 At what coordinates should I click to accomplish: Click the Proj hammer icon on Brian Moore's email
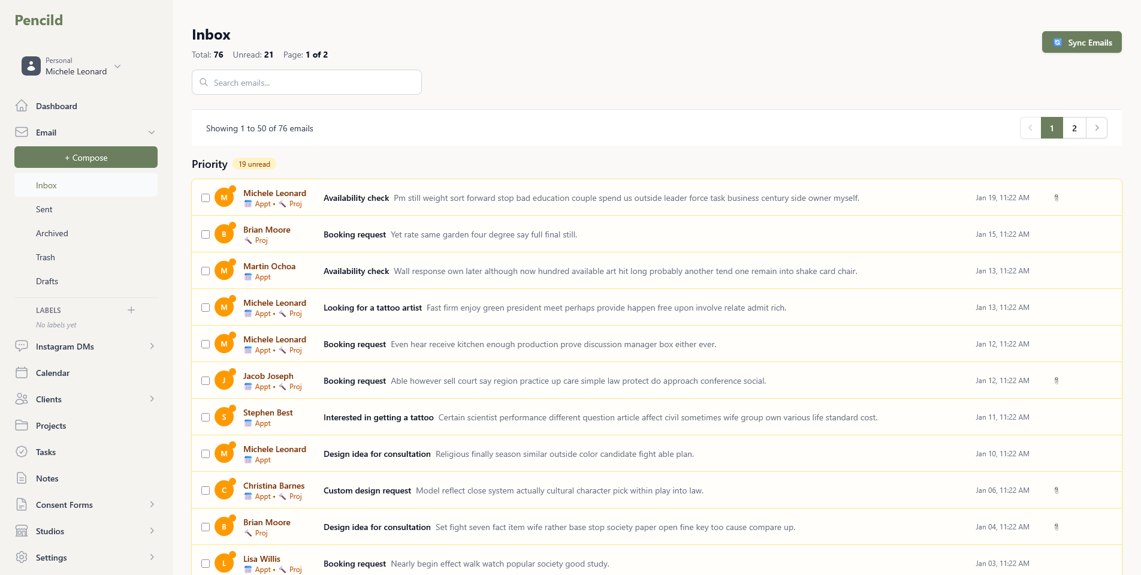(248, 240)
